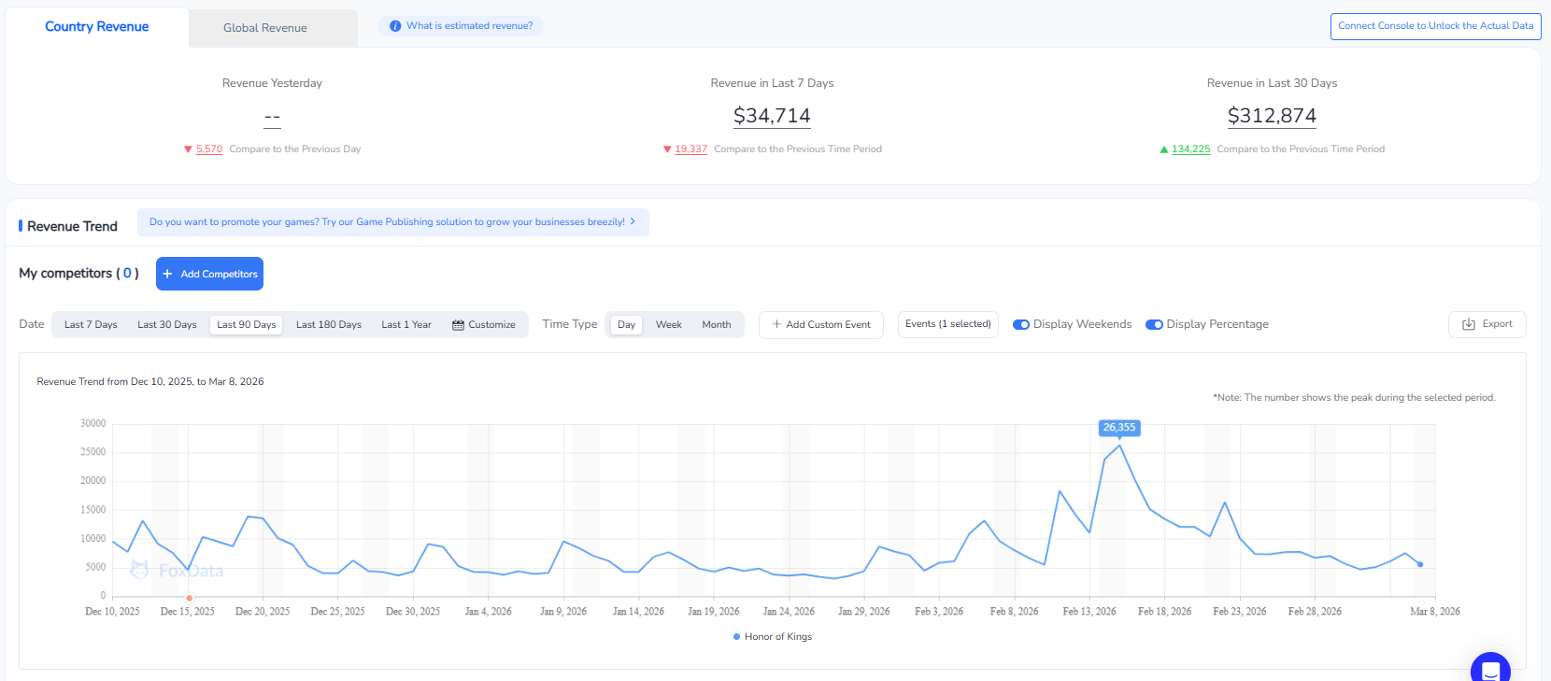The height and width of the screenshot is (681, 1551).
Task: Click the calendar icon in Customize
Action: point(458,325)
